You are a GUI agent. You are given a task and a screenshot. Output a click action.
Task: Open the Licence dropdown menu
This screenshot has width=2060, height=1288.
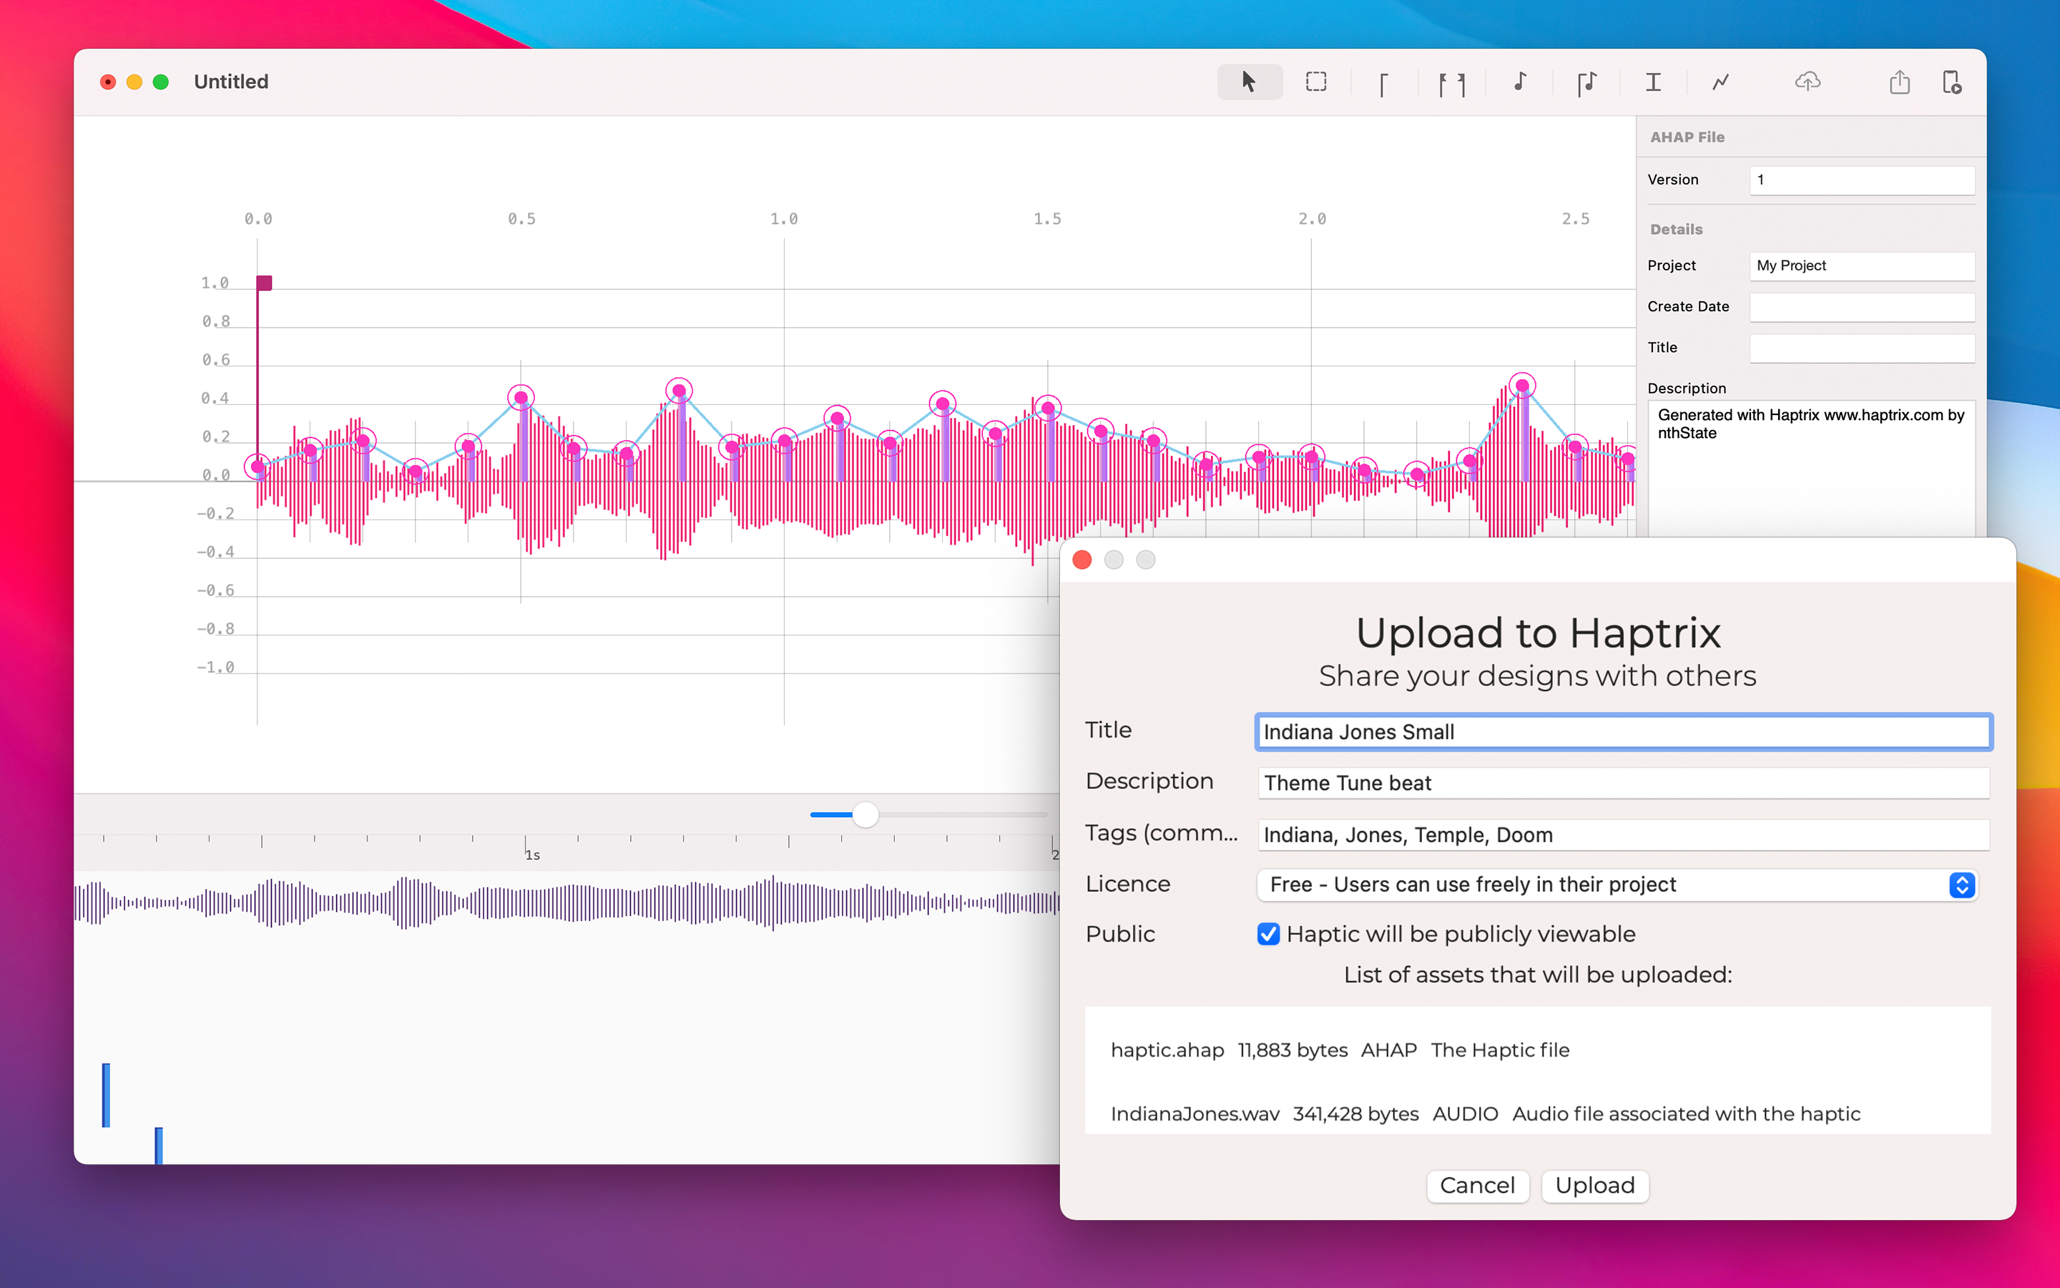pyautogui.click(x=1617, y=884)
